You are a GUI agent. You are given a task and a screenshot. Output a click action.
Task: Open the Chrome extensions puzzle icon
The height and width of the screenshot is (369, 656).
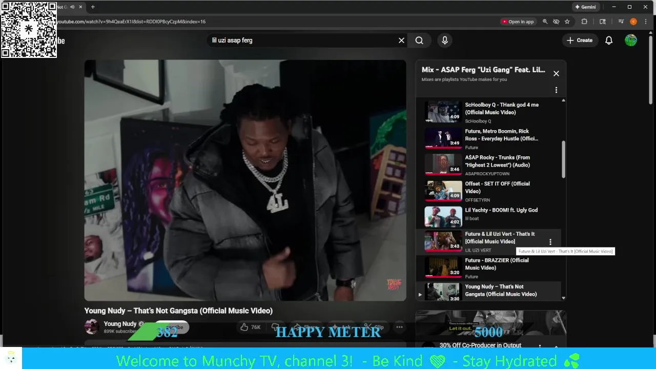coord(584,22)
